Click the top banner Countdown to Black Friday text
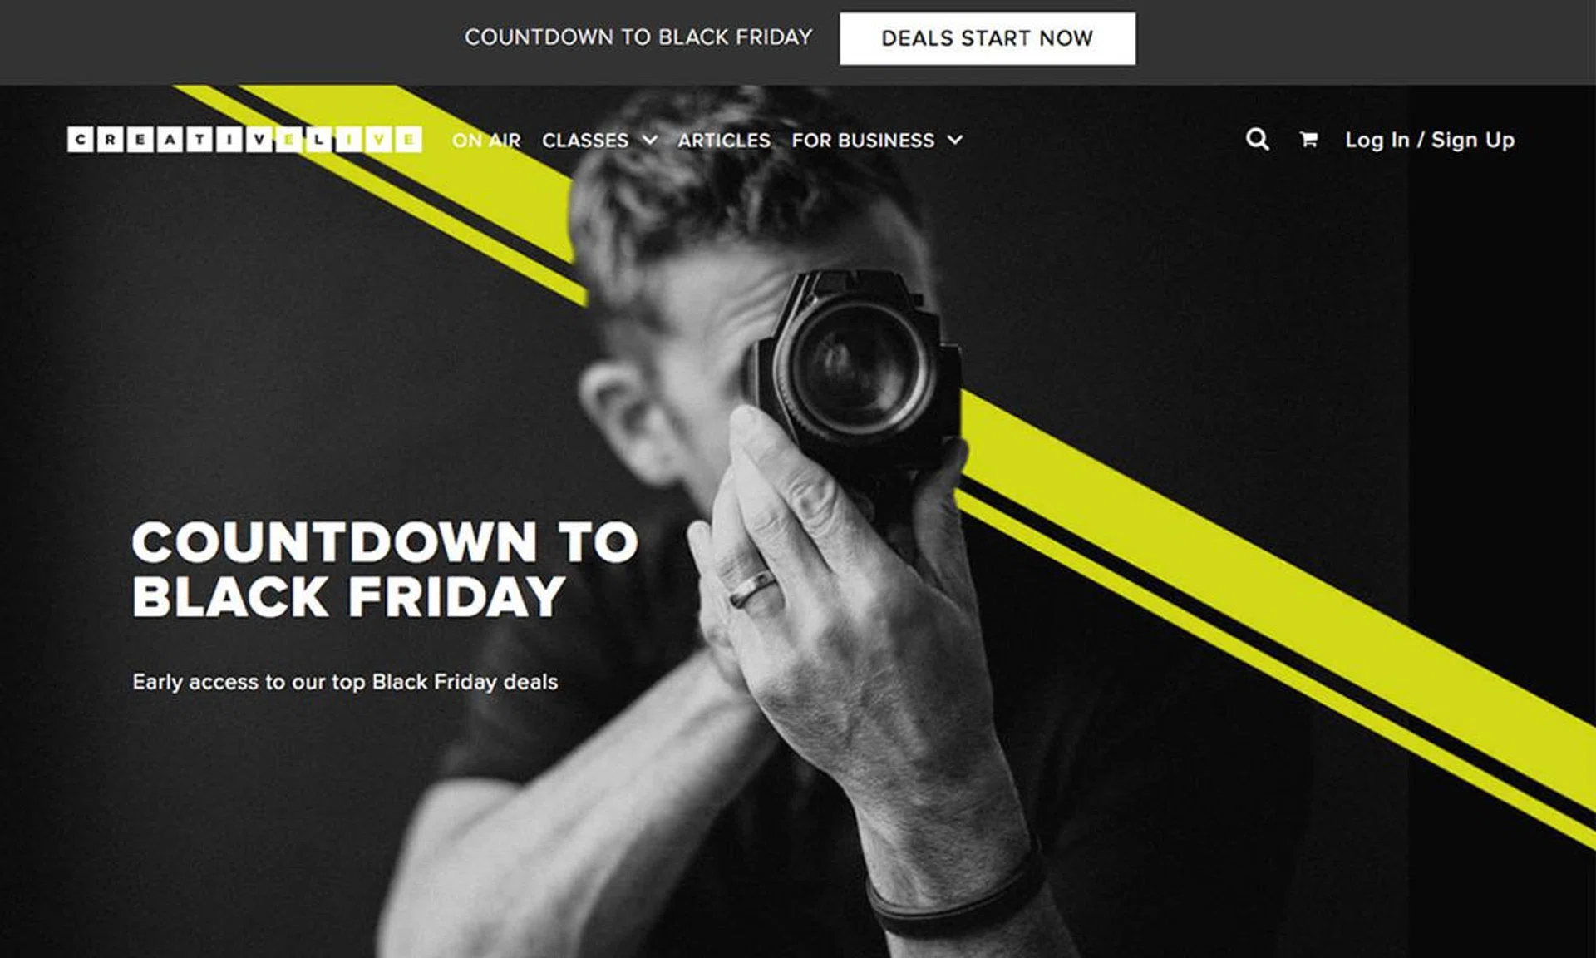This screenshot has height=958, width=1596. [x=638, y=37]
